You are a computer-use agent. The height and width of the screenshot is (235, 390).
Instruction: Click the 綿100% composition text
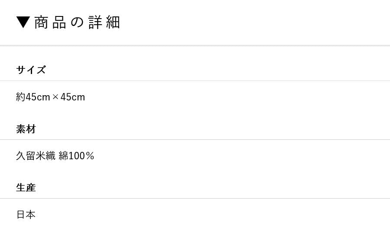[76, 156]
